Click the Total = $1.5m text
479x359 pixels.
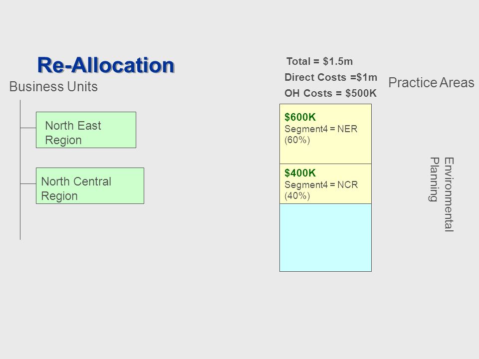pos(319,61)
